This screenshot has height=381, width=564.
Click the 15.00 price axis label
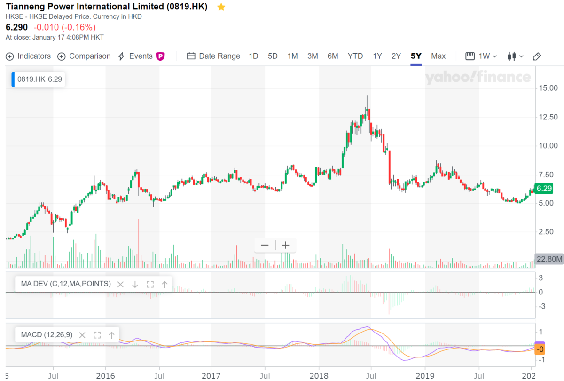548,88
